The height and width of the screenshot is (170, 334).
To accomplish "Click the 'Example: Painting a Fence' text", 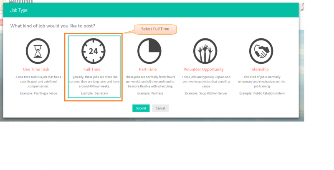I will [x=38, y=93].
